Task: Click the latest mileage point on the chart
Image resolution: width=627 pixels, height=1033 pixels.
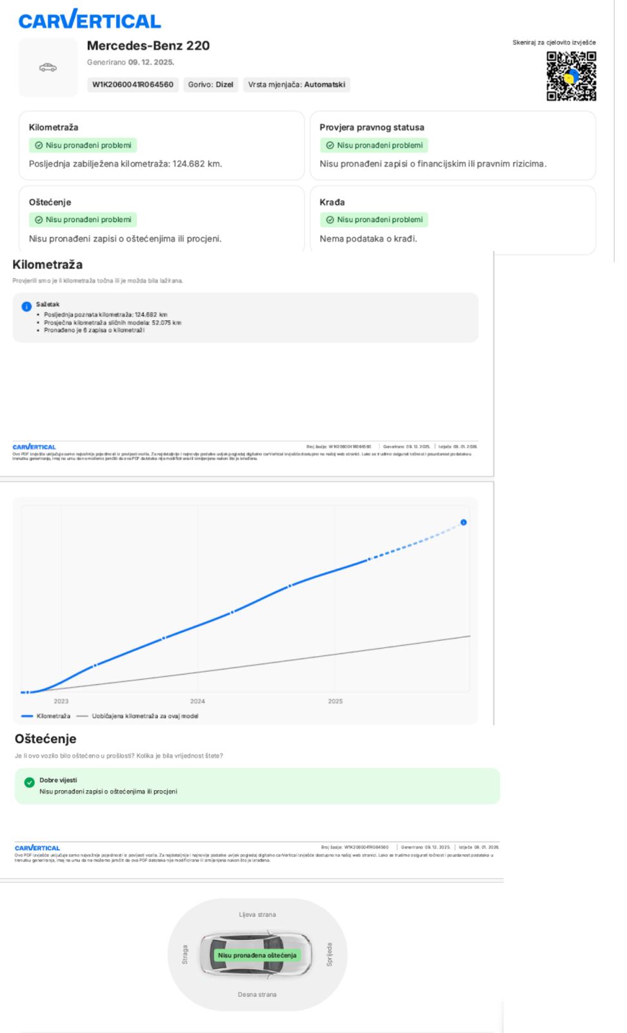Action: coord(463,522)
